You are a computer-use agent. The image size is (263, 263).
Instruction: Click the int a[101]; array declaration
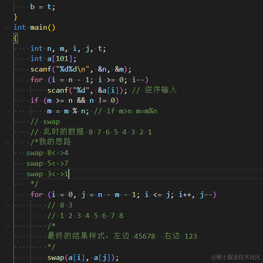tap(53, 59)
